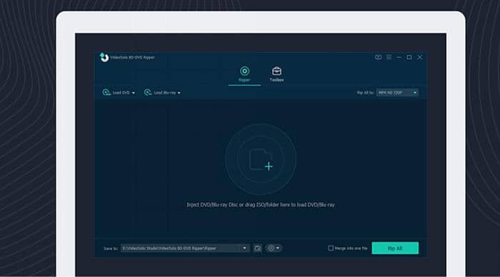The image size is (500, 277).
Task: Click the feedback message icon in title bar
Action: [378, 57]
